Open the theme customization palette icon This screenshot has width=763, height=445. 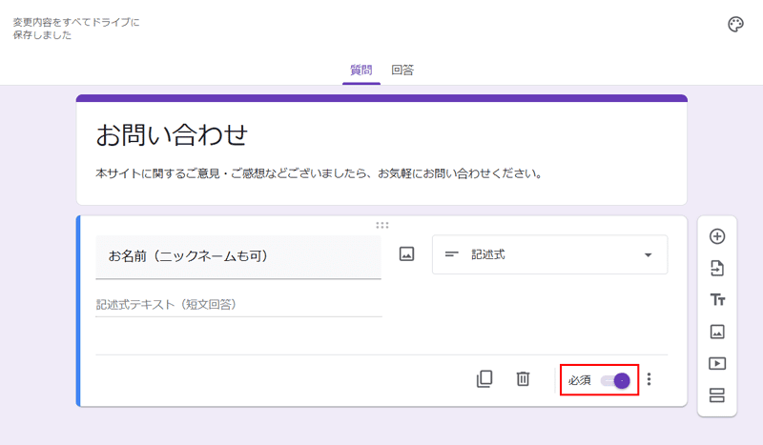coord(735,25)
